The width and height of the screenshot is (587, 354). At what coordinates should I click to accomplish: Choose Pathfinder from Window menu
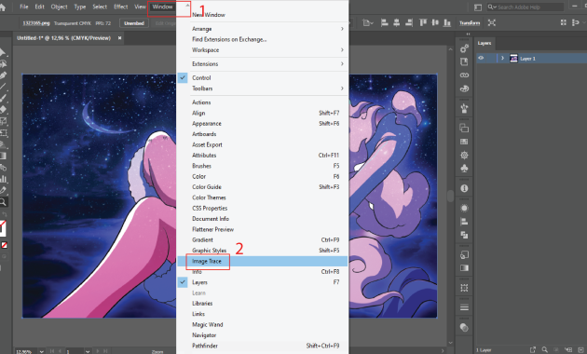pyautogui.click(x=262, y=346)
